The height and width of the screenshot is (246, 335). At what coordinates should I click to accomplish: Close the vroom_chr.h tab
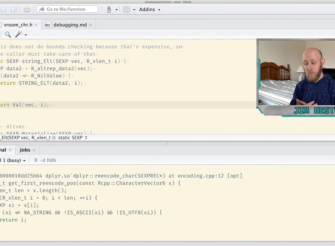[36, 25]
